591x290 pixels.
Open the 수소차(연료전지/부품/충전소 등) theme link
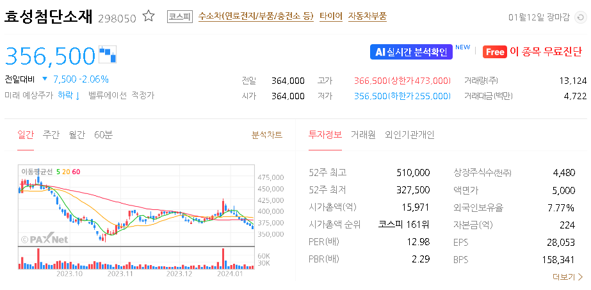coord(256,17)
